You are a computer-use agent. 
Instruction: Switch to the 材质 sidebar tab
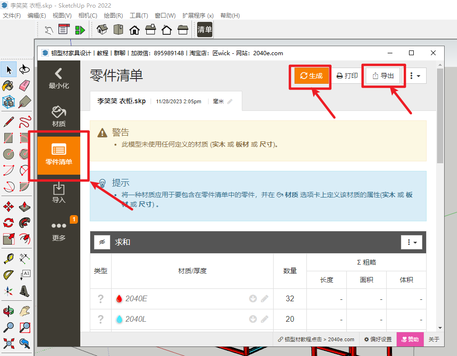59,116
